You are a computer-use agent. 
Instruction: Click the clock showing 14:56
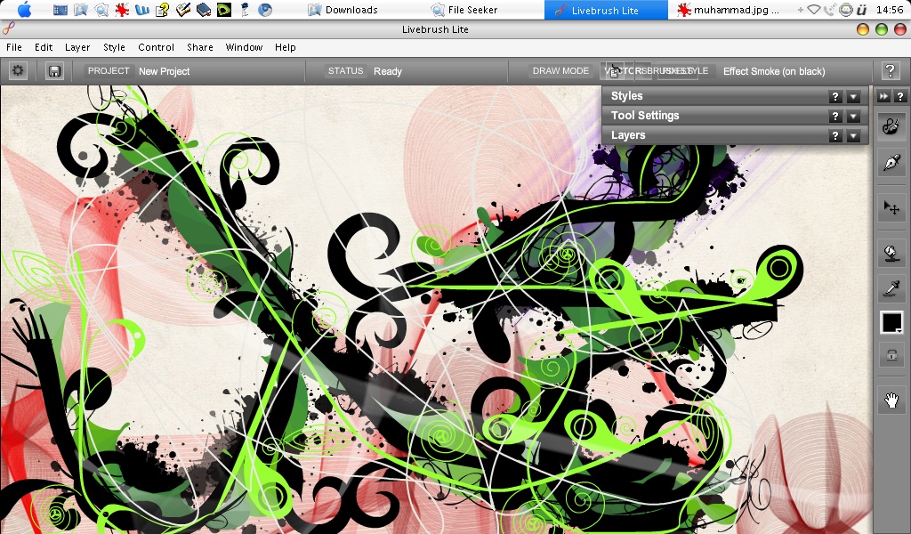click(890, 10)
